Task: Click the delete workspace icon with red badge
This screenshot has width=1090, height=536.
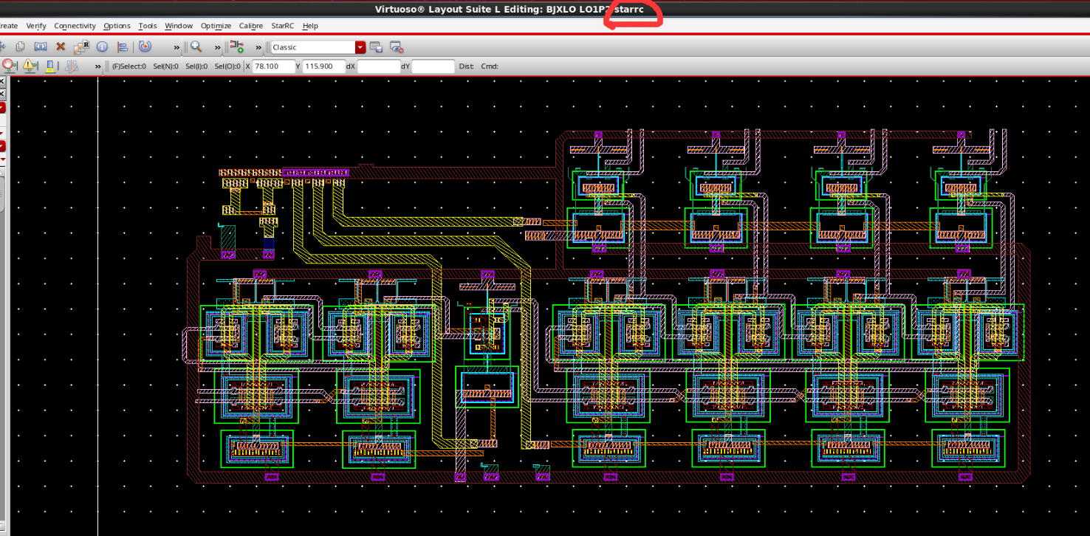Action: coord(397,47)
